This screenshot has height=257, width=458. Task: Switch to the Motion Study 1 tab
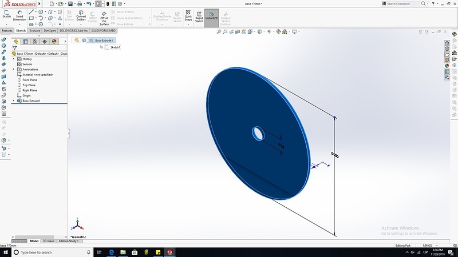tap(69, 241)
